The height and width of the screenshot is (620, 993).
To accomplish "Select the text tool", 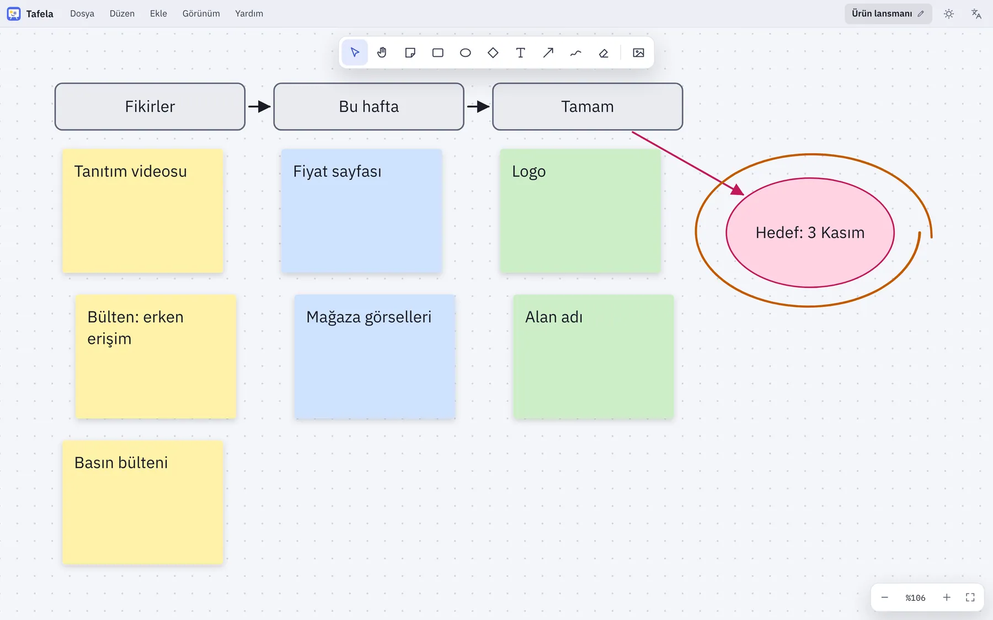I will pyautogui.click(x=520, y=53).
